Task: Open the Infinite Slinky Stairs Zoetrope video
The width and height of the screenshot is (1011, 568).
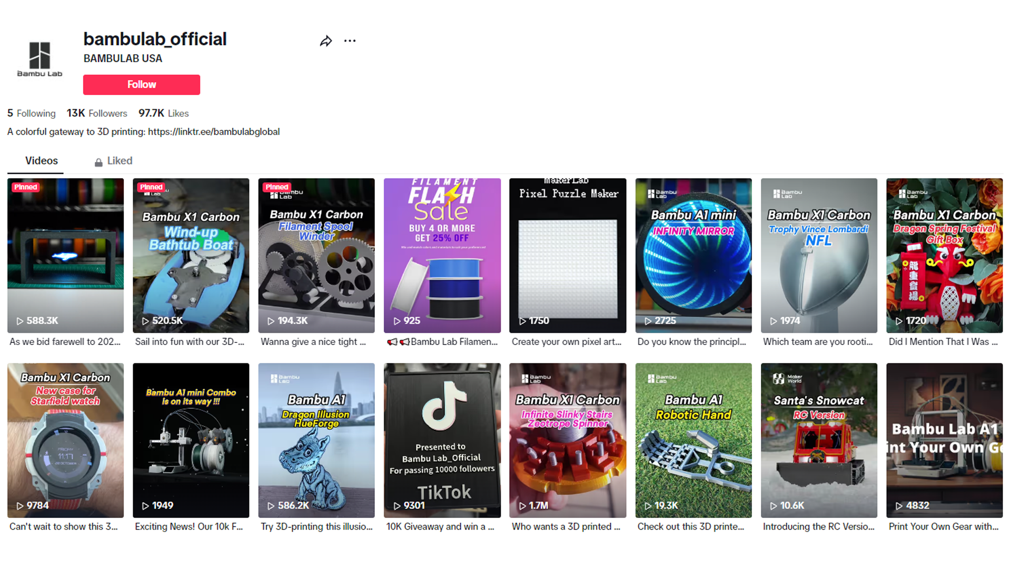Action: click(568, 440)
